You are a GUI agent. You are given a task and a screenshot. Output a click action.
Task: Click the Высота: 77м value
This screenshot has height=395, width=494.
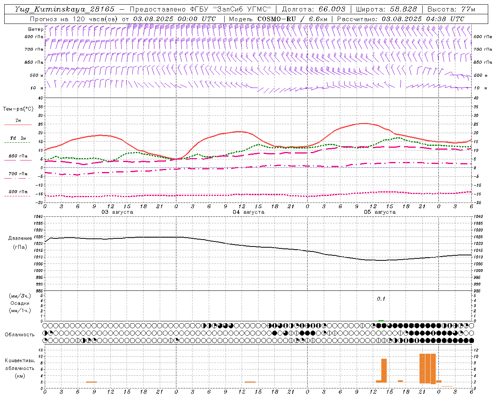(451, 9)
